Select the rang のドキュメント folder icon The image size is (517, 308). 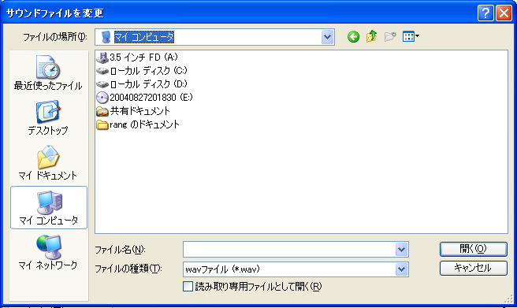pyautogui.click(x=102, y=124)
